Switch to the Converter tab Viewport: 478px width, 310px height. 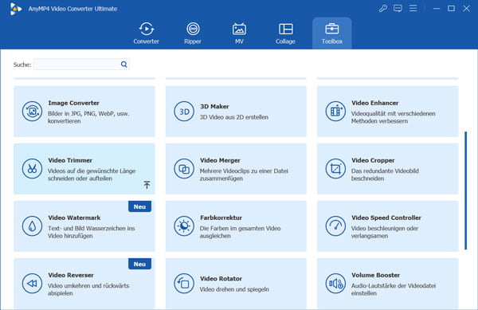tap(147, 33)
